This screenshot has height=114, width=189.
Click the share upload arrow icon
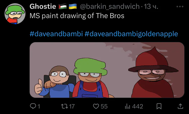[x=180, y=106]
